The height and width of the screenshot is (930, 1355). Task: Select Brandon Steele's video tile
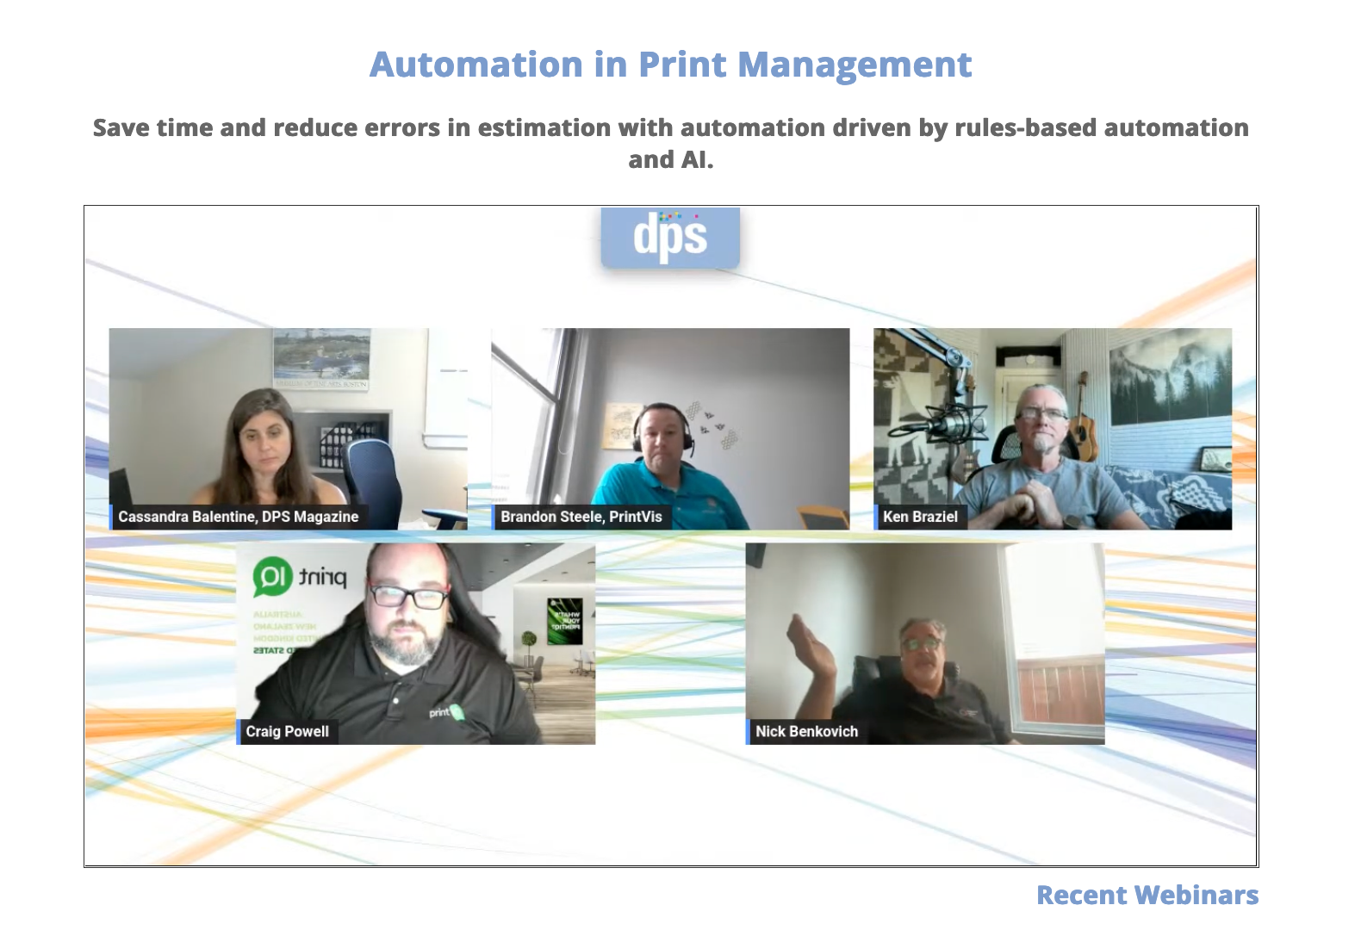tap(670, 429)
